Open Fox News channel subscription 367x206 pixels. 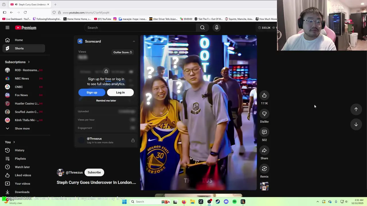(24, 95)
